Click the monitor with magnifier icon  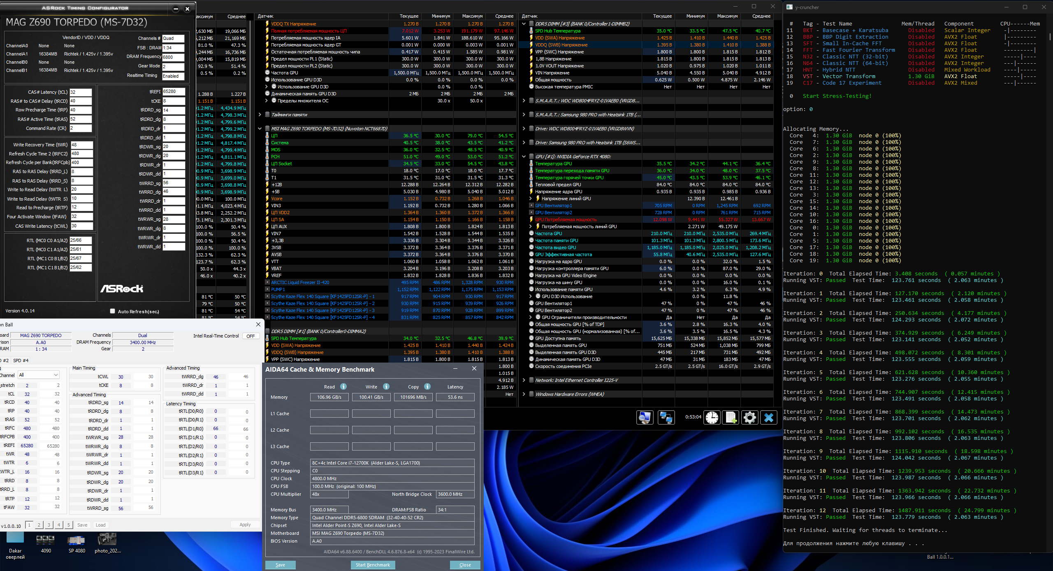[x=645, y=418]
